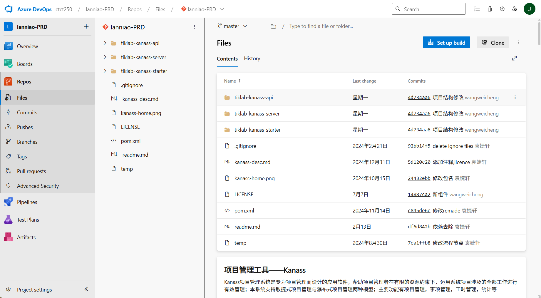Viewport: 541px width, 298px height.
Task: Collapse the Project settings sidebar
Action: (86, 289)
